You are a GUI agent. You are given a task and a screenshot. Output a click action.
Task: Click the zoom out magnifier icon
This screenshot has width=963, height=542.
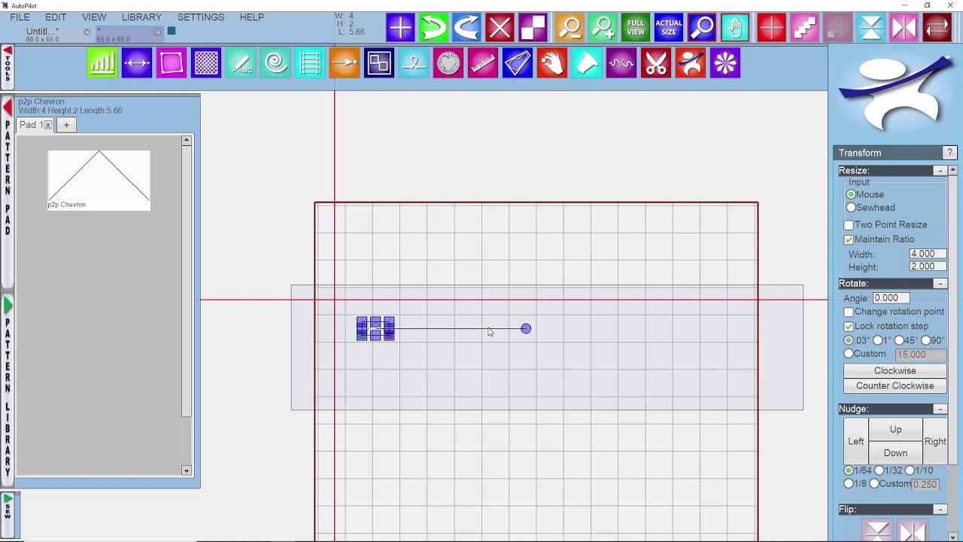(x=570, y=29)
